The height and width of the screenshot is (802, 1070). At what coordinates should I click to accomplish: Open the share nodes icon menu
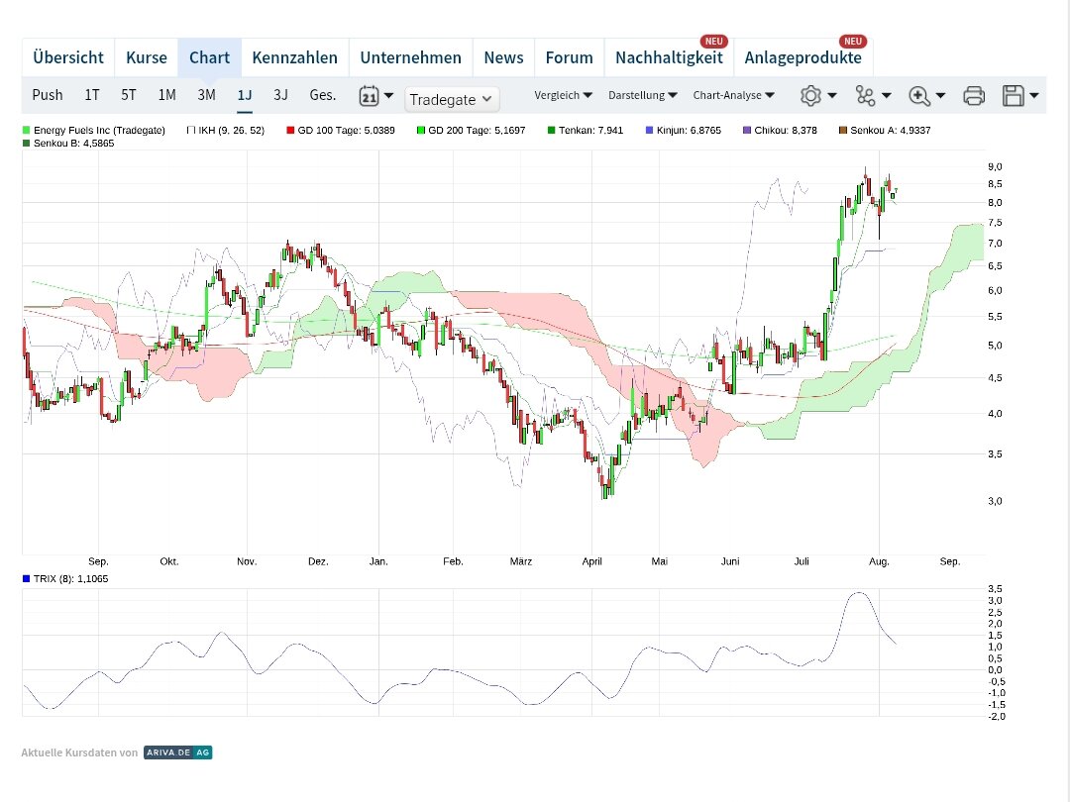[x=866, y=96]
